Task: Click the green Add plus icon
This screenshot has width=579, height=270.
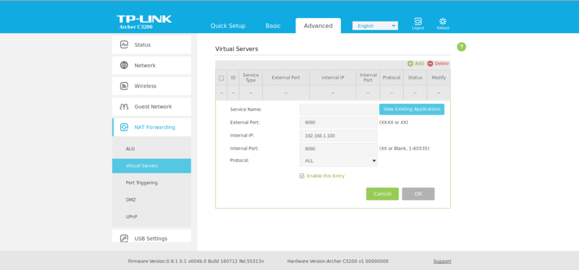Action: [411, 64]
